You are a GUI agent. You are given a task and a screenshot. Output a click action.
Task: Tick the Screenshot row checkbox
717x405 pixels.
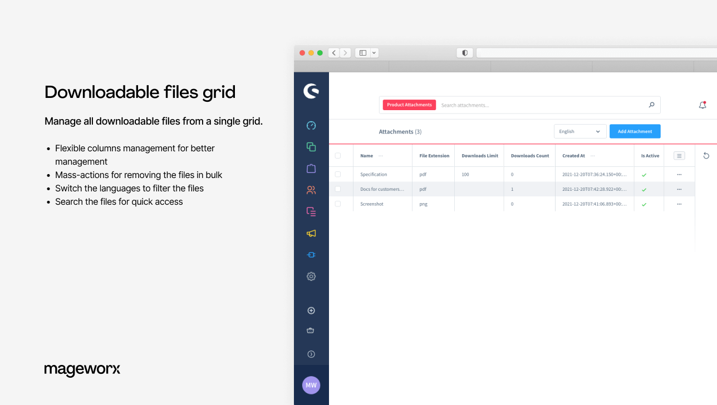[x=338, y=204]
